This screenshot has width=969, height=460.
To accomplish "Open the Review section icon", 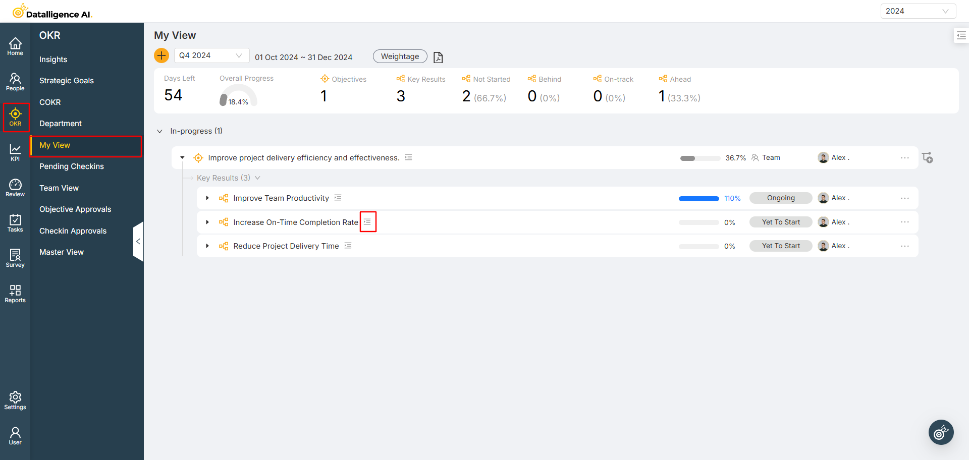I will pyautogui.click(x=15, y=188).
